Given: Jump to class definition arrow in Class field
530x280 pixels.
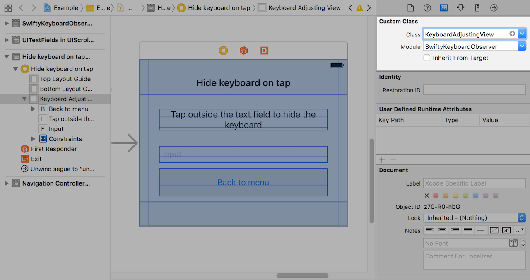Looking at the screenshot, I should tap(512, 34).
